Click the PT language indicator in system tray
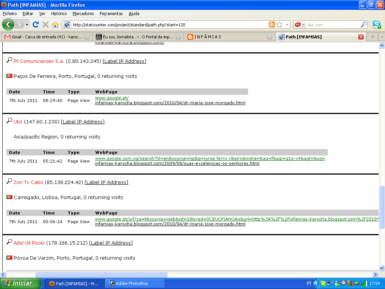Screen dimensions: 385x289 click(309, 283)
